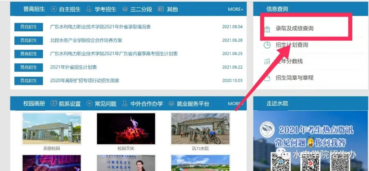Click the layers icon beside 三二分段
This screenshot has width=369, height=171.
click(125, 9)
